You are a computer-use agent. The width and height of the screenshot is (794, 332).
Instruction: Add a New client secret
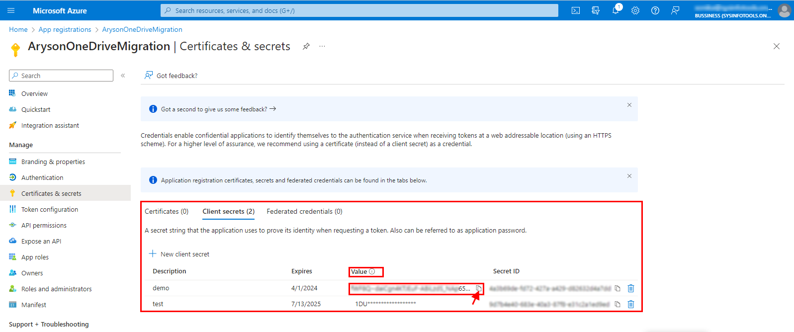(179, 254)
